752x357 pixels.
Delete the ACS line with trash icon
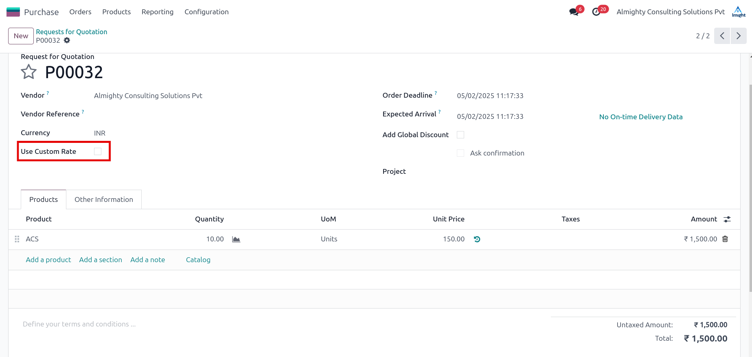[725, 239]
